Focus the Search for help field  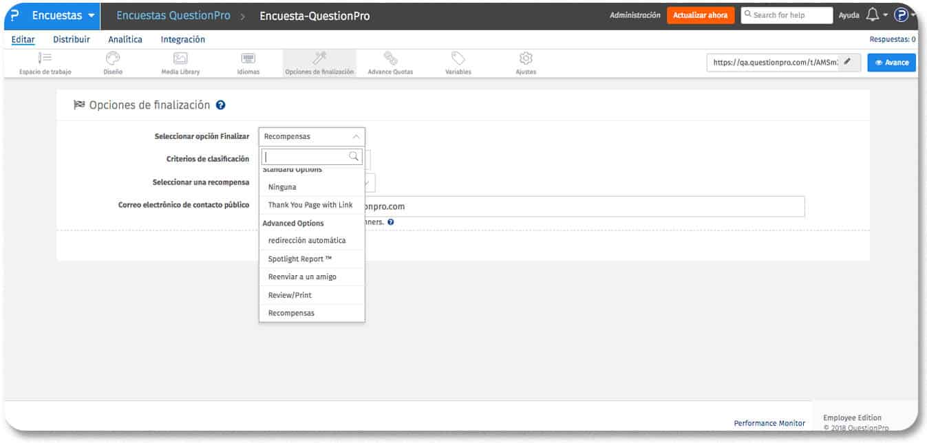pos(787,15)
